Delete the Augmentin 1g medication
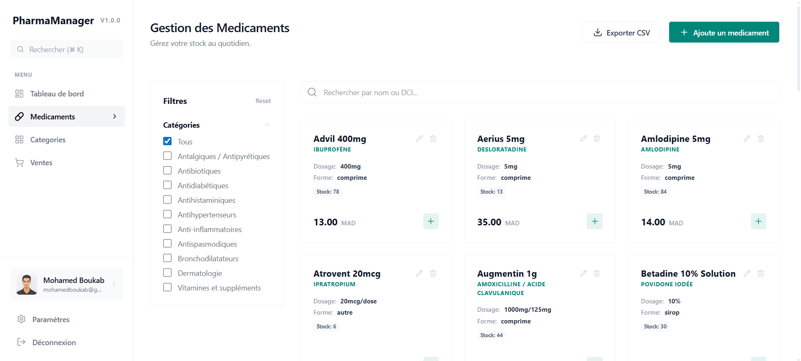Image resolution: width=801 pixels, height=361 pixels. [x=597, y=273]
